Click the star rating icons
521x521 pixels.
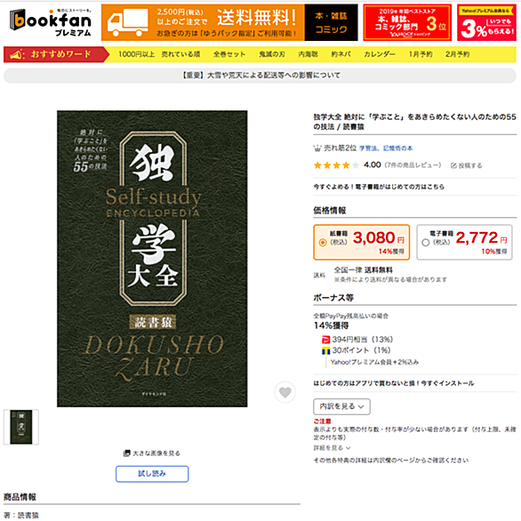[x=336, y=165]
